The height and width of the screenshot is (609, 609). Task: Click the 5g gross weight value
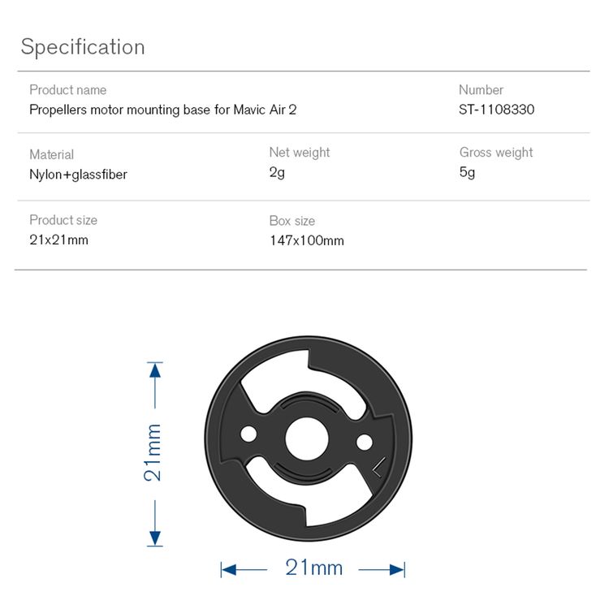[467, 172]
